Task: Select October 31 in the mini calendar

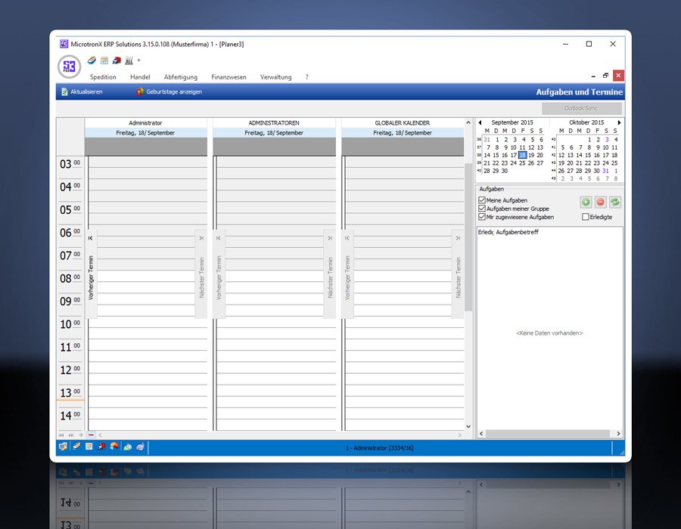Action: pyautogui.click(x=605, y=171)
